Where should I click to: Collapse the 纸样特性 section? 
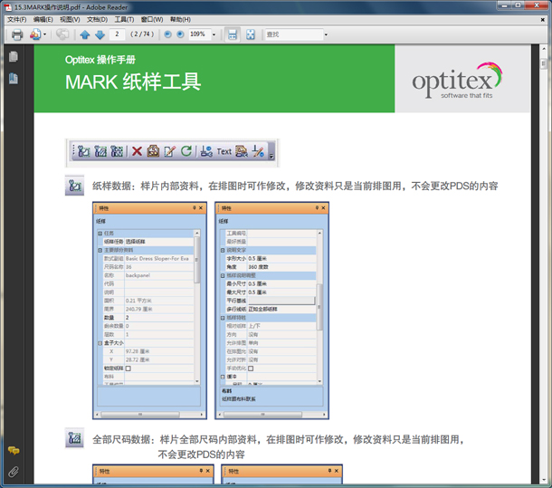[x=223, y=318]
